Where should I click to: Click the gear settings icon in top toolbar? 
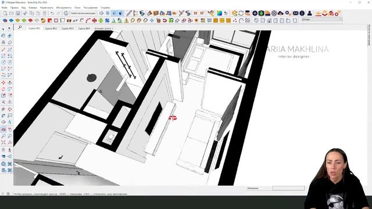pyautogui.click(x=287, y=13)
